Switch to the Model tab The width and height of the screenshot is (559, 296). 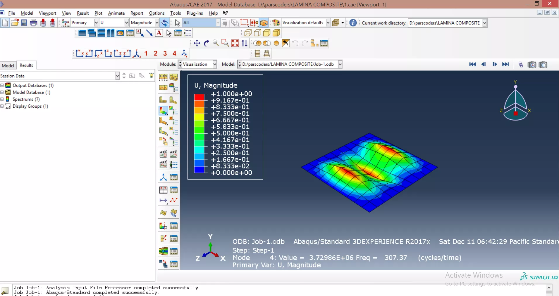[x=8, y=65]
